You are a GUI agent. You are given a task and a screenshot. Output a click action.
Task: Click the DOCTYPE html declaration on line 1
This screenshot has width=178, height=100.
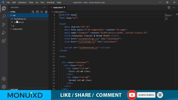[x=68, y=15]
